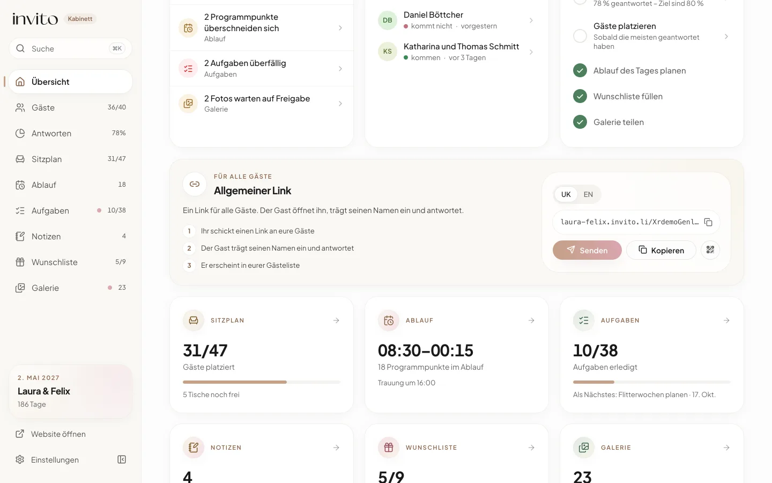The height and width of the screenshot is (483, 772).
Task: Open Einstellungen
Action: (47, 460)
